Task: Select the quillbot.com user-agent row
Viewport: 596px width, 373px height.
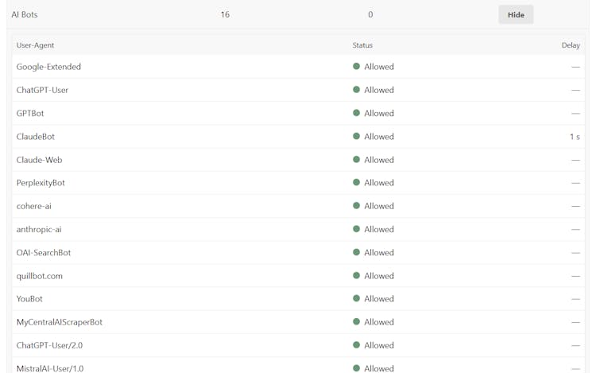Action: 39,276
